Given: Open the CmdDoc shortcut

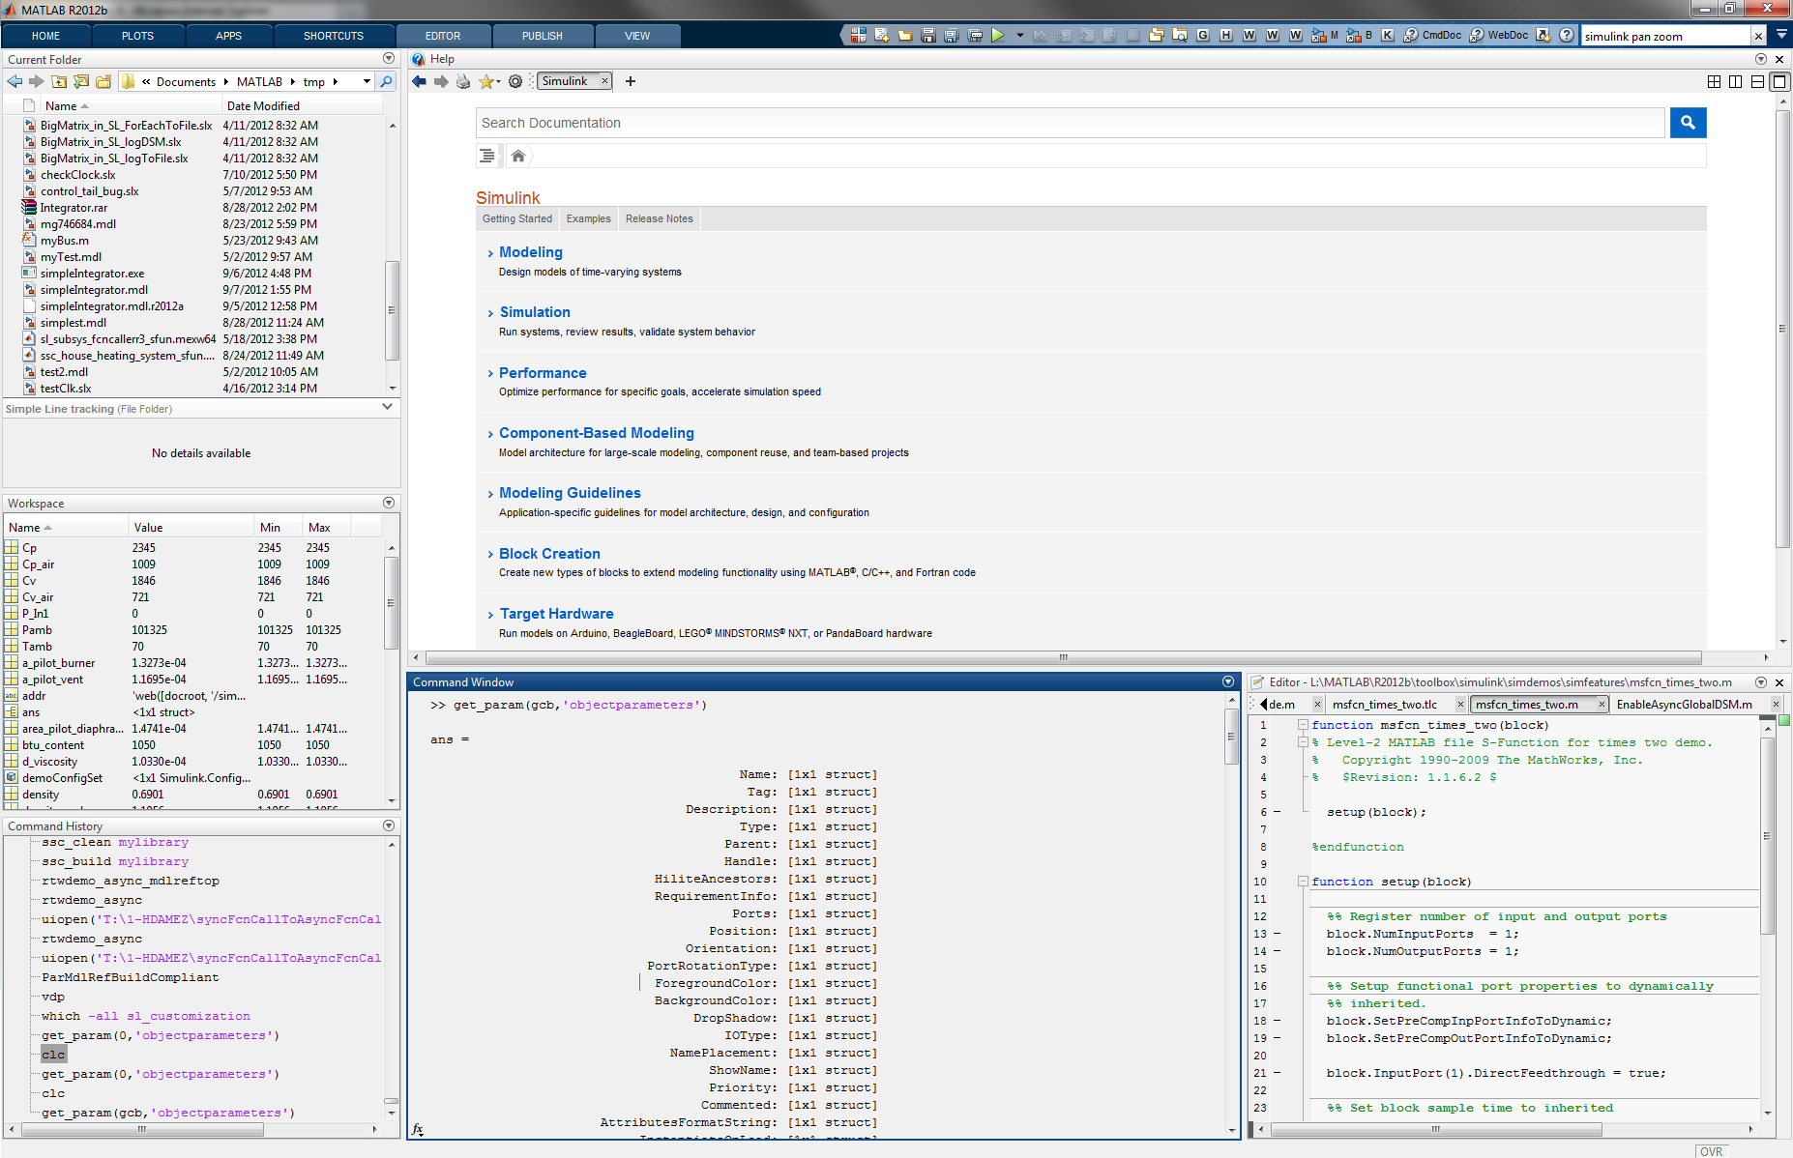Looking at the screenshot, I should (x=1432, y=36).
